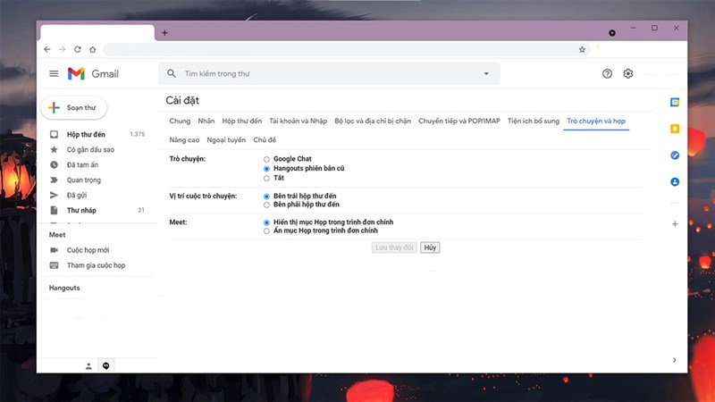The height and width of the screenshot is (402, 715).
Task: Open Google Keep side panel icon
Action: click(x=675, y=129)
